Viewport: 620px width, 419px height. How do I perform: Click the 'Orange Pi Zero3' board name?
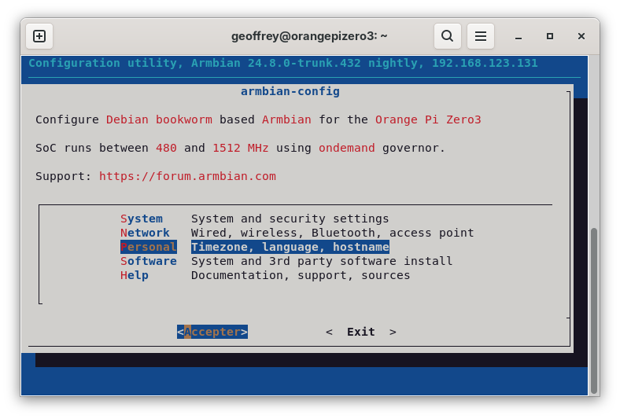coord(428,119)
